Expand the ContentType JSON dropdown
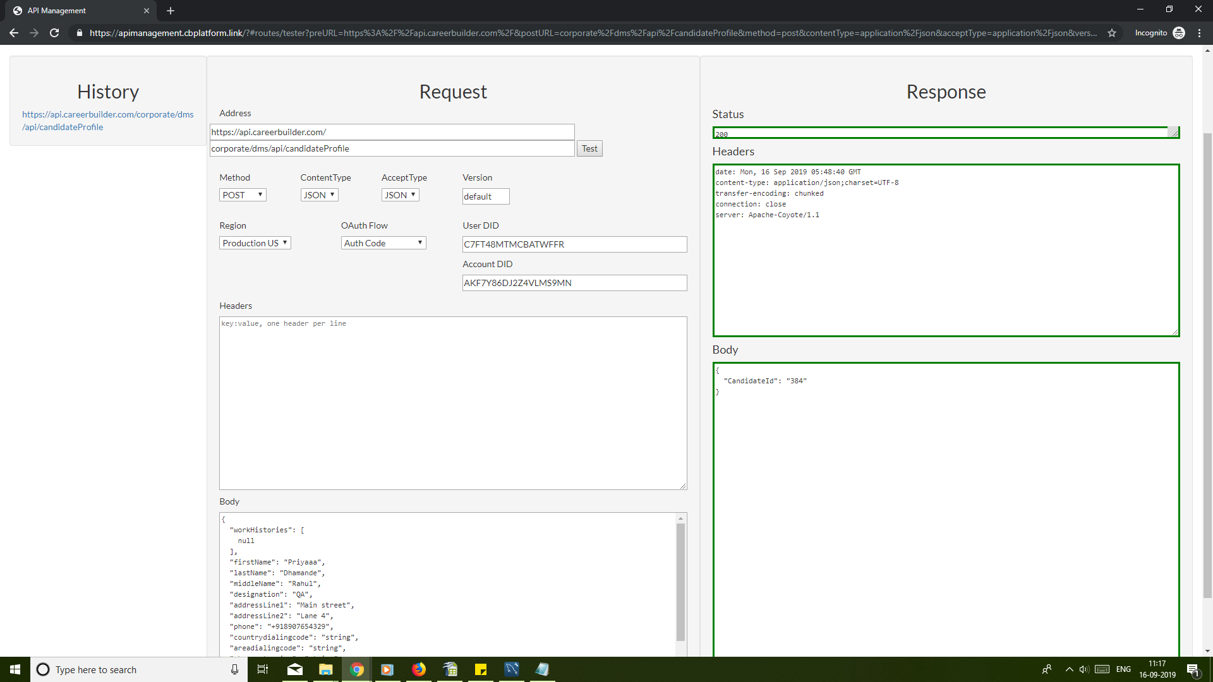This screenshot has width=1213, height=682. tap(319, 195)
